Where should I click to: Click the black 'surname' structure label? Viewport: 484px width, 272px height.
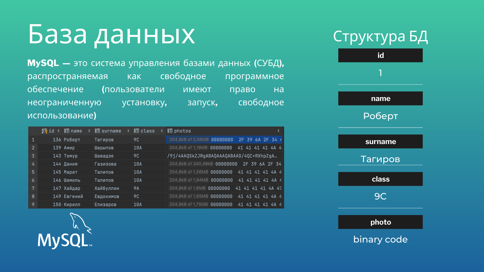(x=380, y=142)
